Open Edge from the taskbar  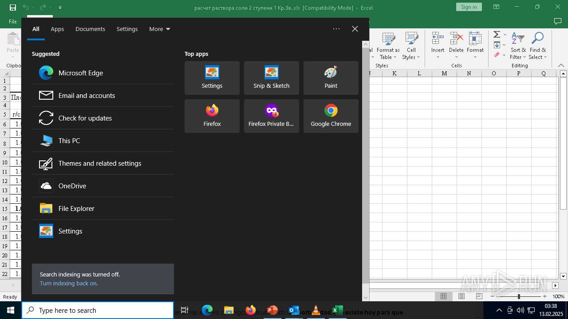[207, 310]
